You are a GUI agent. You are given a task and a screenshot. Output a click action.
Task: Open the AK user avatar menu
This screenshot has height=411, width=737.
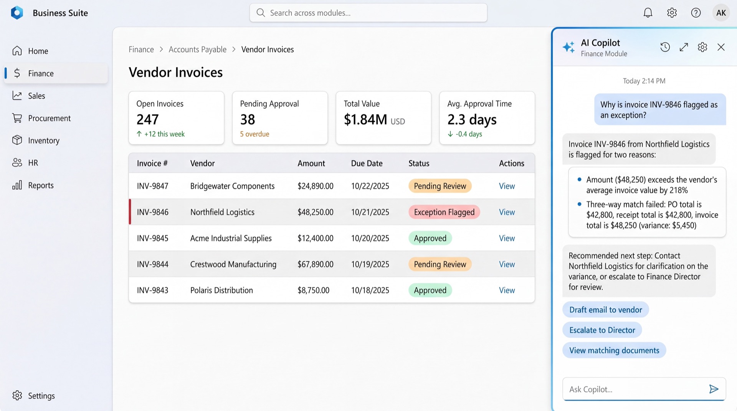(721, 13)
